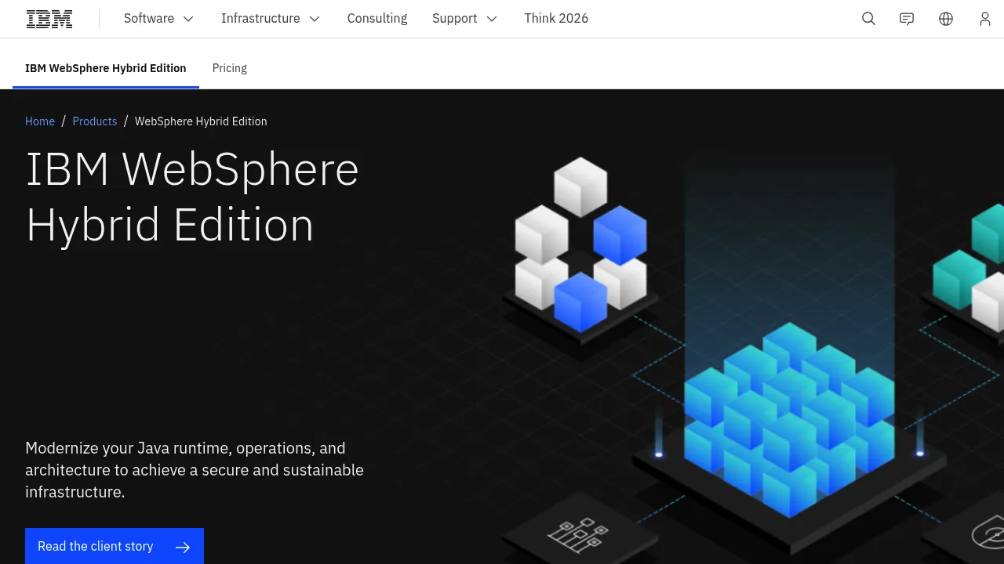Open the globe region selector icon
Screen dimensions: 1004x564
pyautogui.click(x=946, y=19)
